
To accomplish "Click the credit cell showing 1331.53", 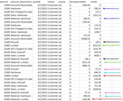I will pos(96,15).
